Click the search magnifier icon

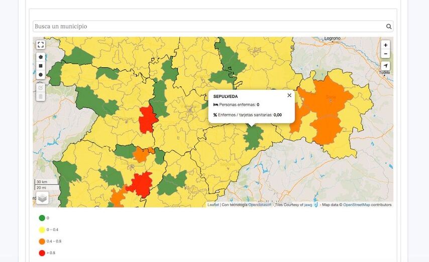click(x=388, y=27)
